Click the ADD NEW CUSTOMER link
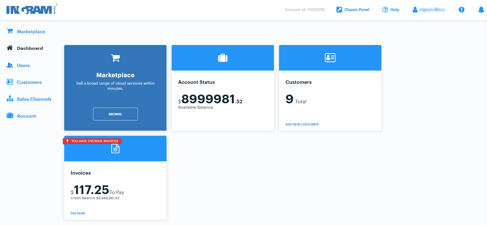The height and width of the screenshot is (225, 487). click(x=302, y=125)
